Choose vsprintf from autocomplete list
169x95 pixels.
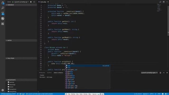pyautogui.click(x=87, y=84)
